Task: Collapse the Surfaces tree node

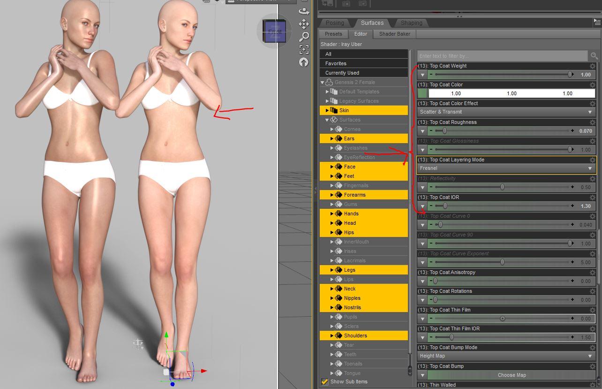Action: 327,120
